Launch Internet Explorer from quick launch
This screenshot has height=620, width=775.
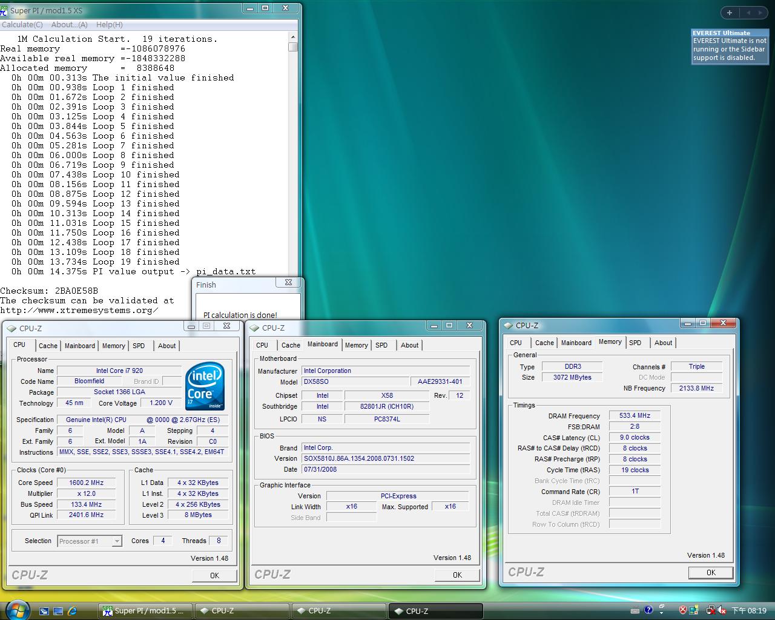coord(73,611)
